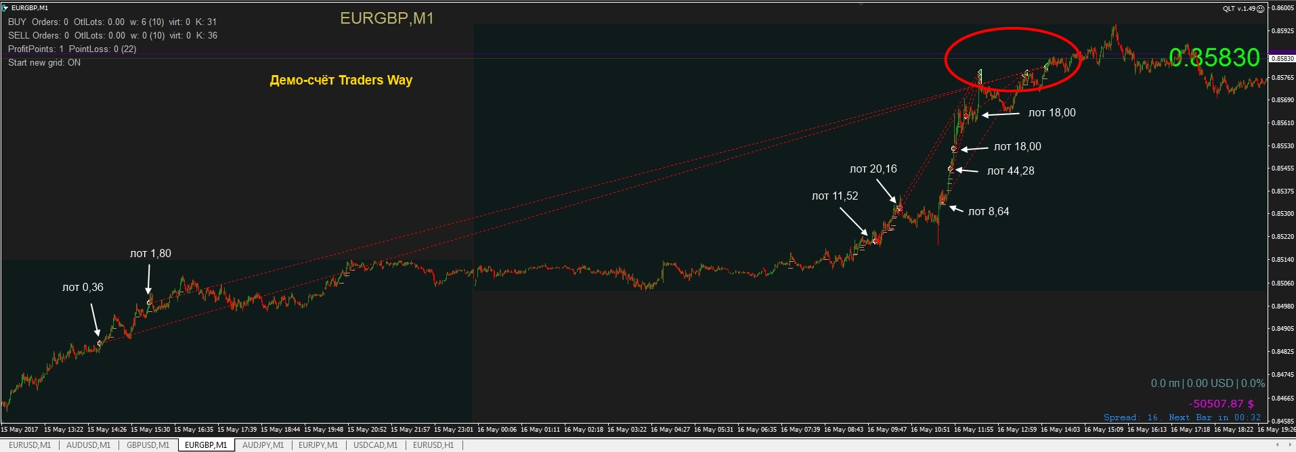Click the 'Start new grid: ON' label
This screenshot has height=452, width=1296.
[x=44, y=63]
